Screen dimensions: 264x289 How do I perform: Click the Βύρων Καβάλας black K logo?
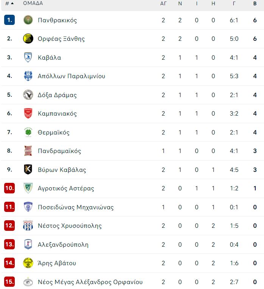click(x=28, y=169)
